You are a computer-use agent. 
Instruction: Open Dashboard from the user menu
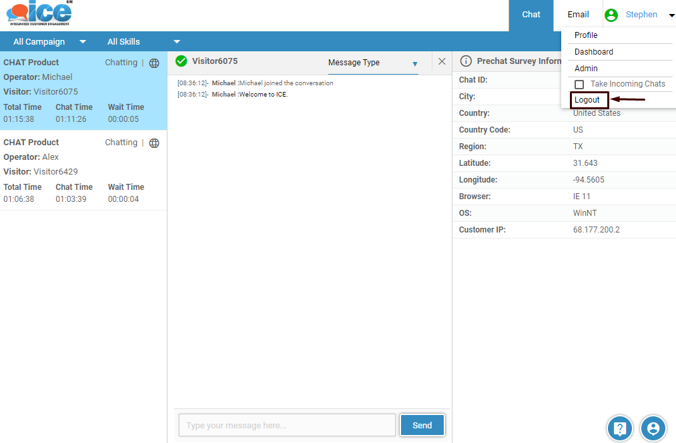coord(594,52)
